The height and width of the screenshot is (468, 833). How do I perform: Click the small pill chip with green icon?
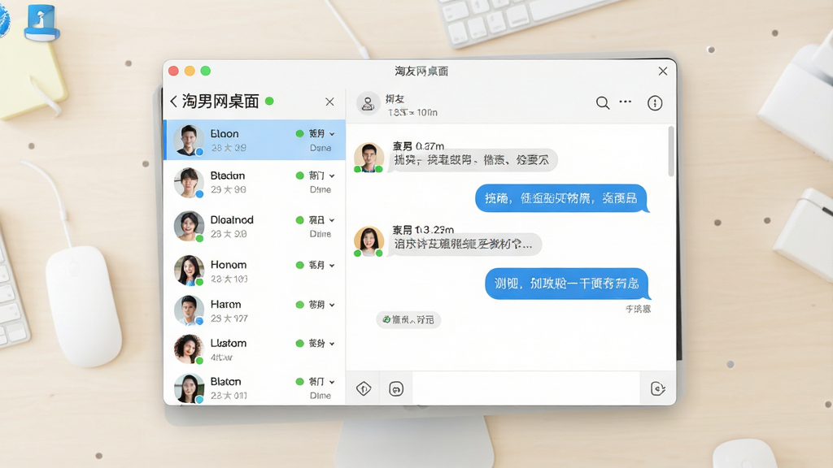pyautogui.click(x=408, y=319)
